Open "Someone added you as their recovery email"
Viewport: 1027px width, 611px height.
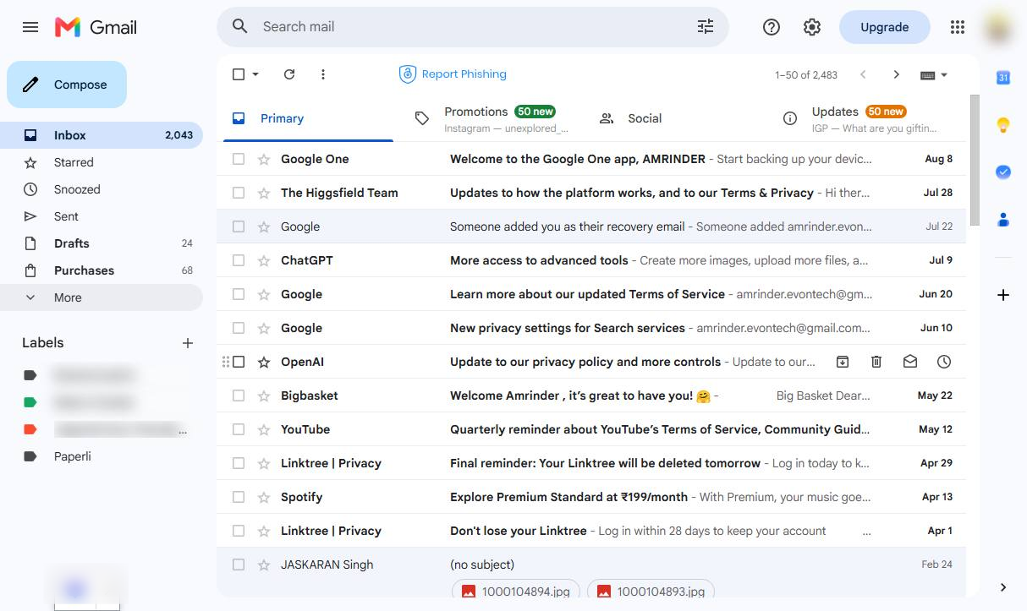pyautogui.click(x=591, y=226)
